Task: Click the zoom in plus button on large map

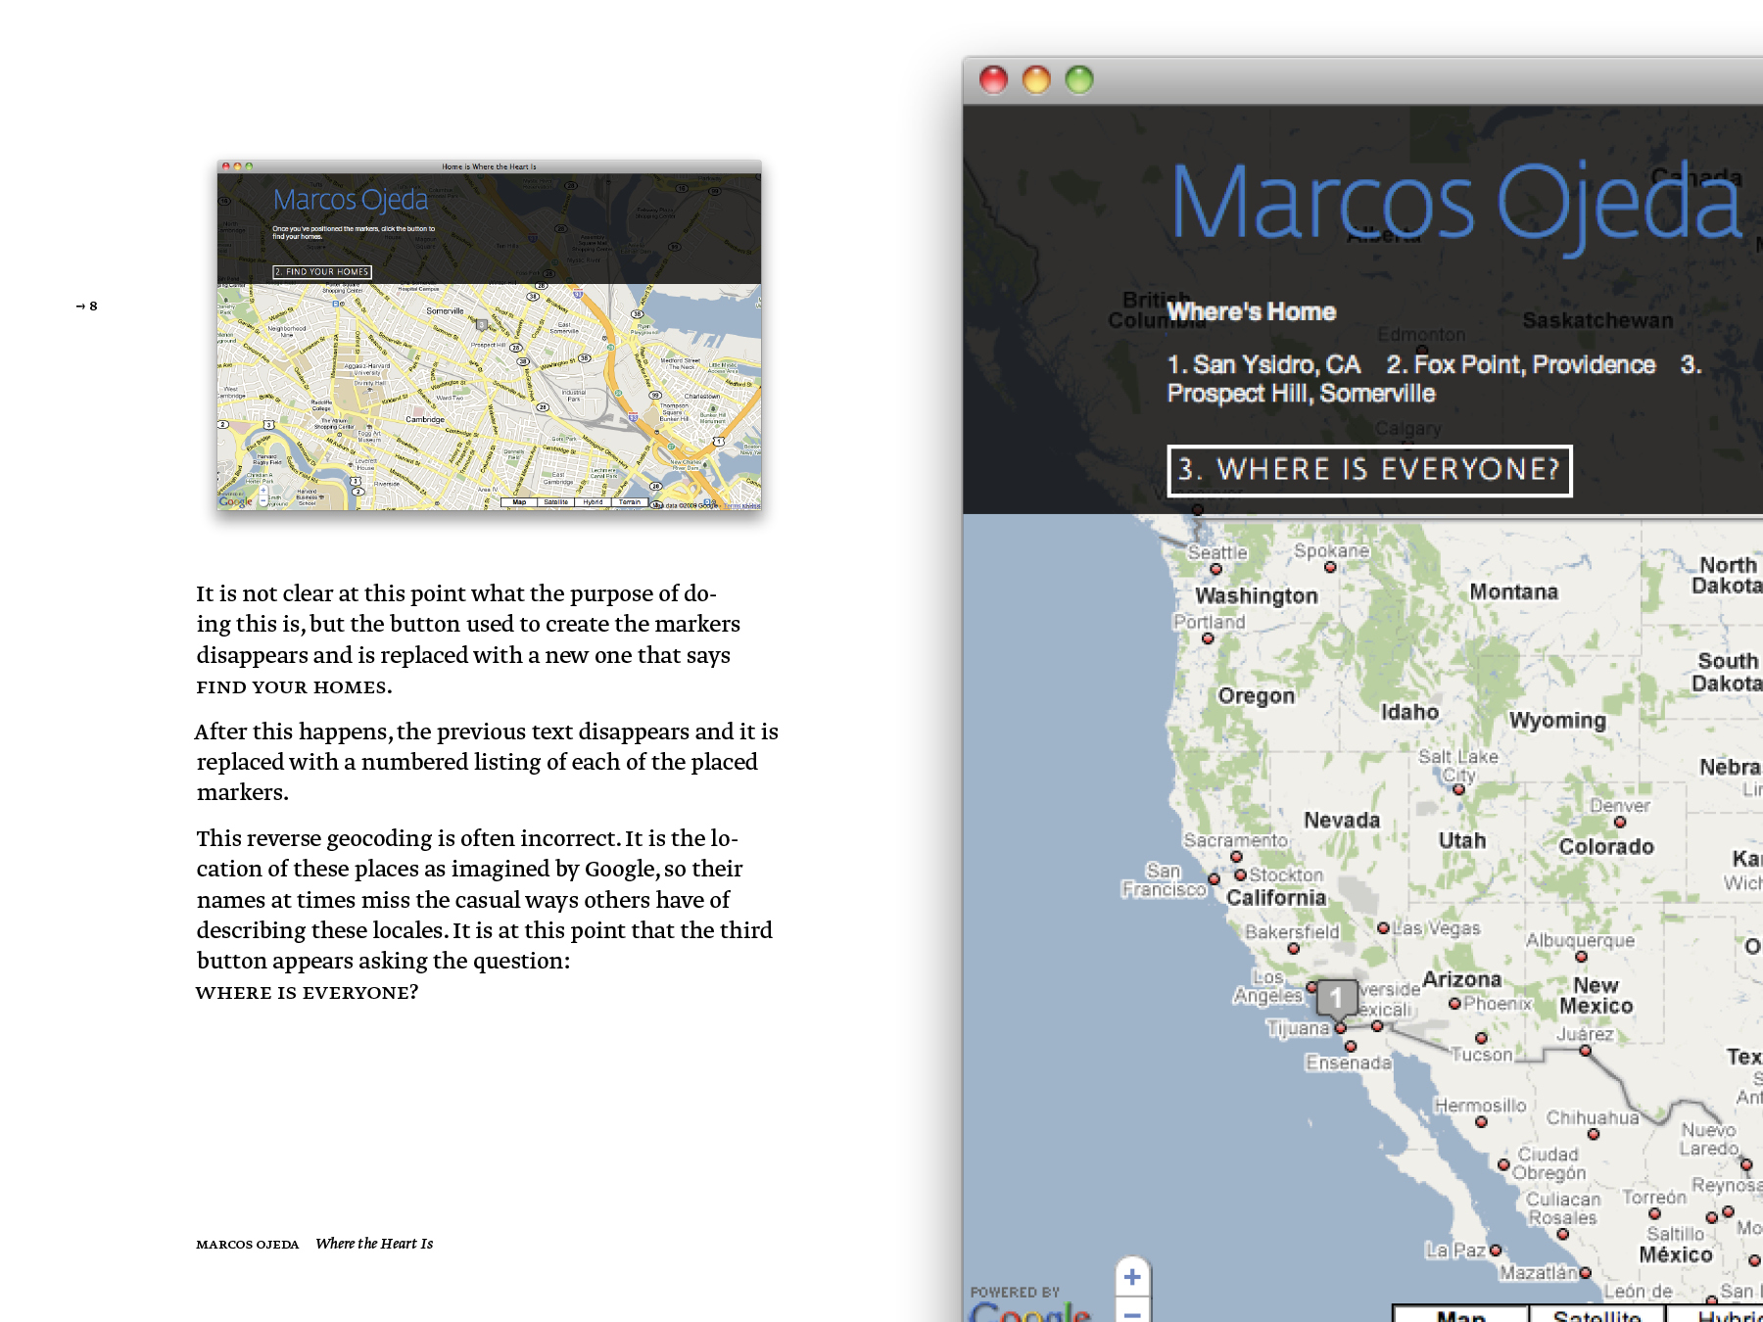Action: (x=1132, y=1277)
